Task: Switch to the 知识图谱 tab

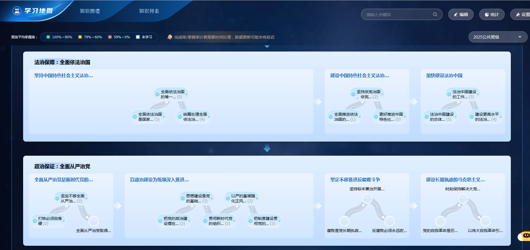Action: (90, 11)
